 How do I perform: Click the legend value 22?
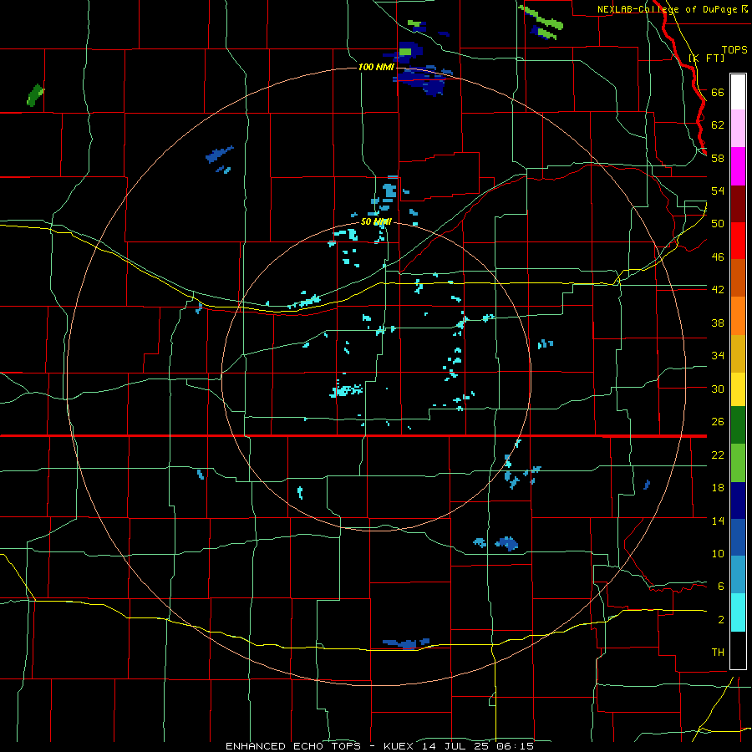[718, 455]
